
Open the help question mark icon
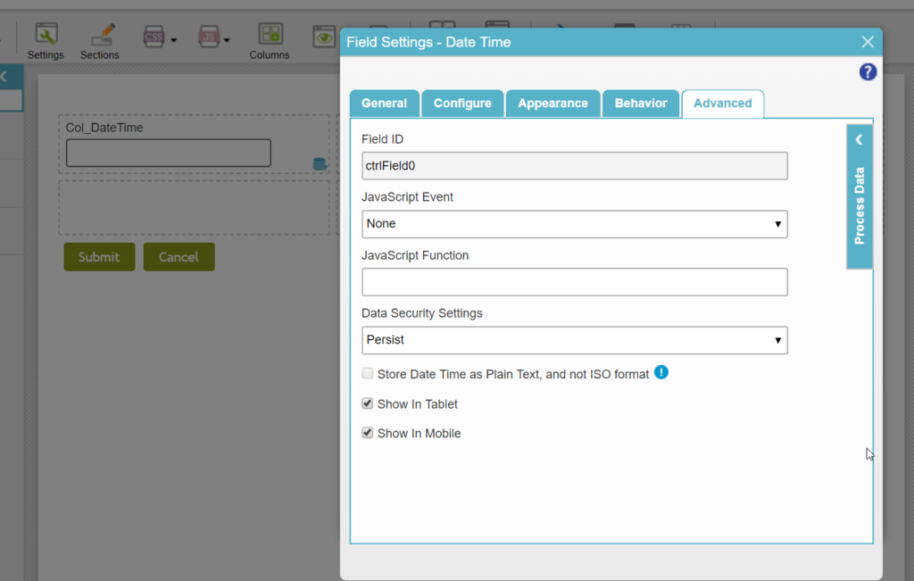click(868, 71)
